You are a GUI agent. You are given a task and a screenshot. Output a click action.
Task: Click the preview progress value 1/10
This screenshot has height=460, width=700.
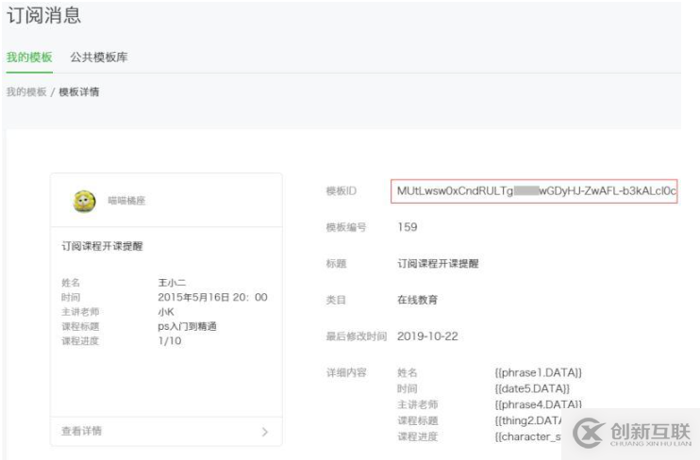click(170, 341)
